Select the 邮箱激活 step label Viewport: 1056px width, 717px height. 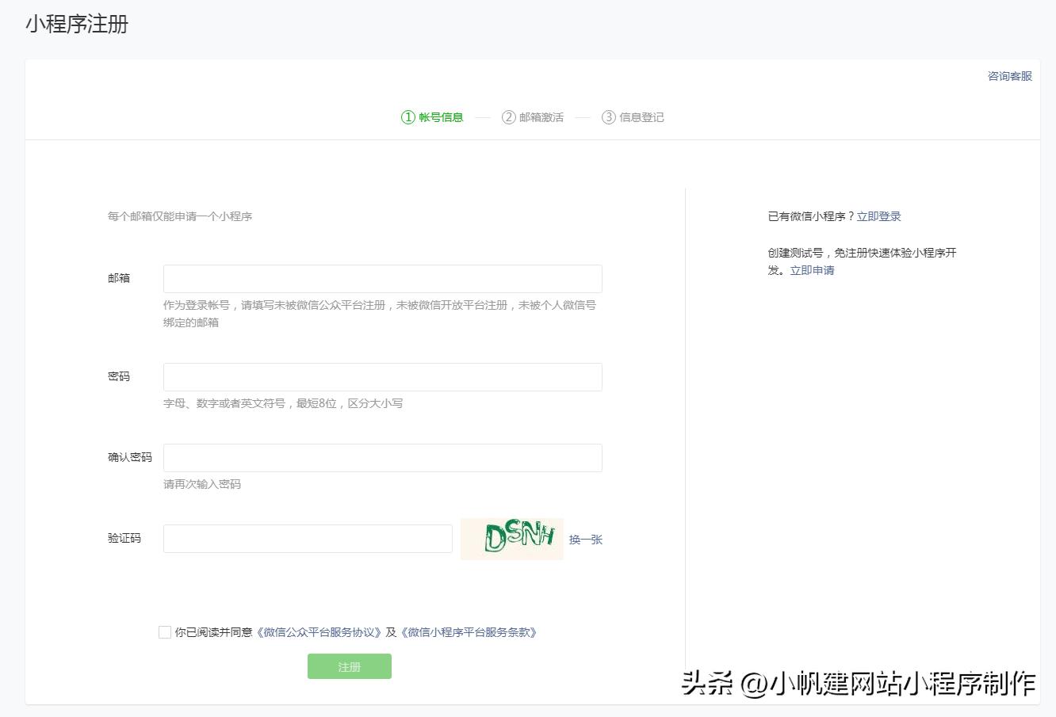click(x=542, y=116)
